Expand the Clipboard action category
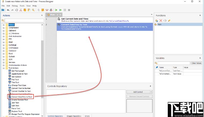Image resolution: width=204 pixels, height=117 pixels. coord(4,31)
